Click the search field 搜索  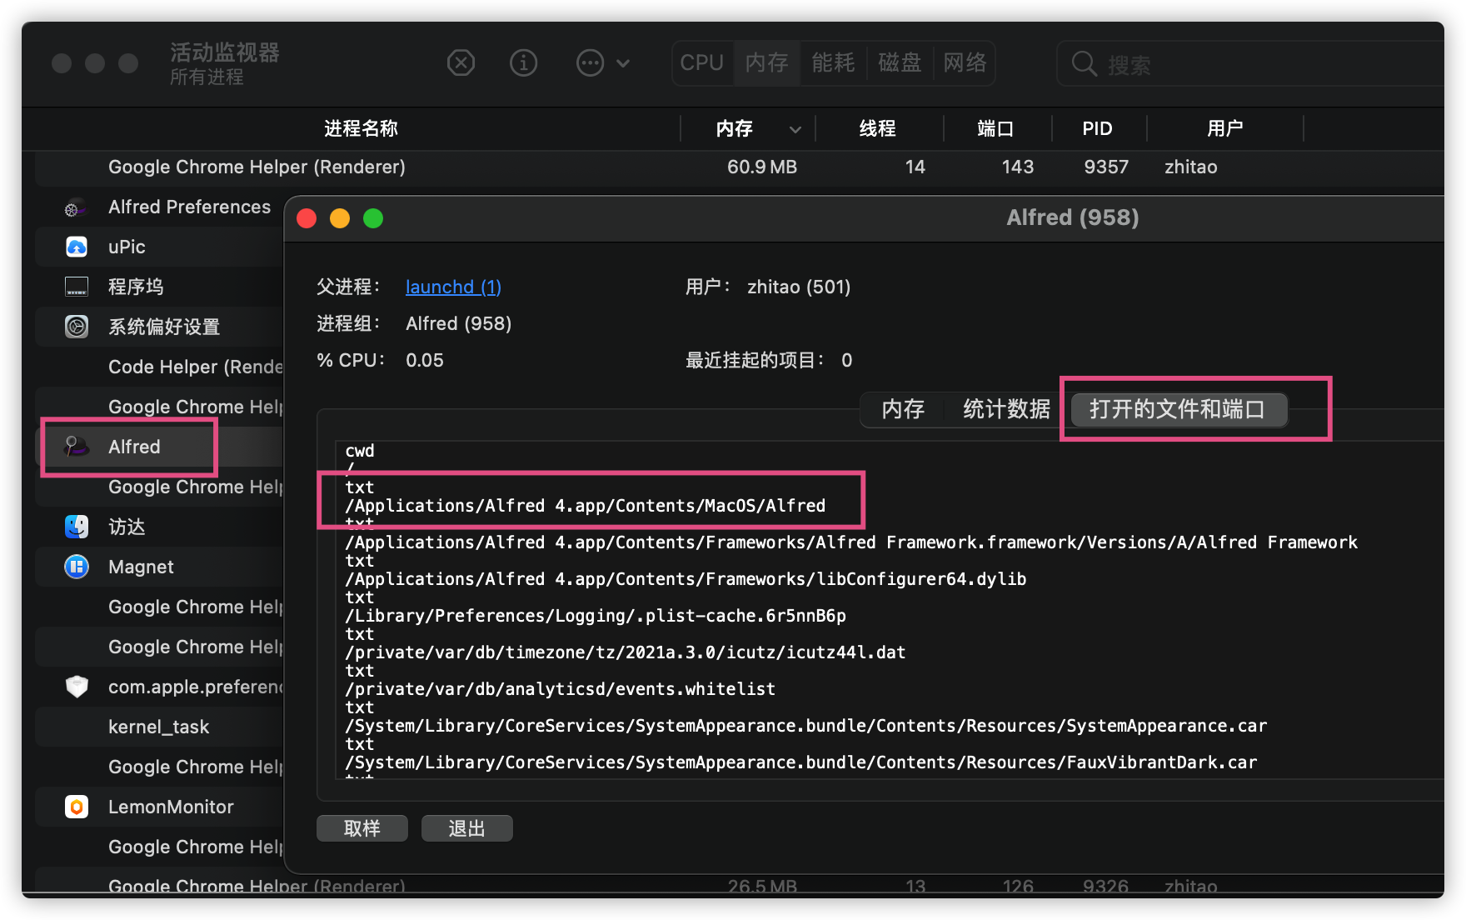pyautogui.click(x=1249, y=64)
